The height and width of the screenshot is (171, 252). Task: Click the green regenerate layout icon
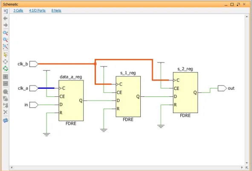pos(6,69)
